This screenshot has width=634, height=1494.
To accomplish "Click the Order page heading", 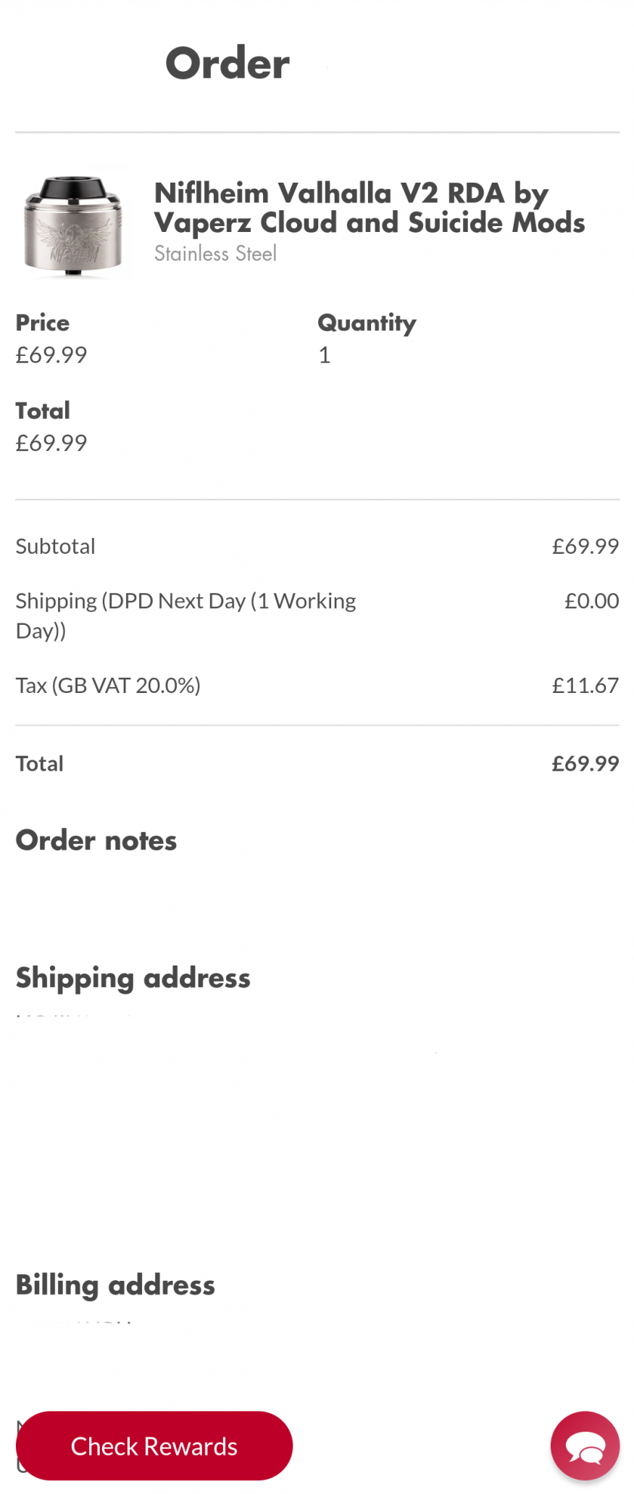I will point(227,63).
